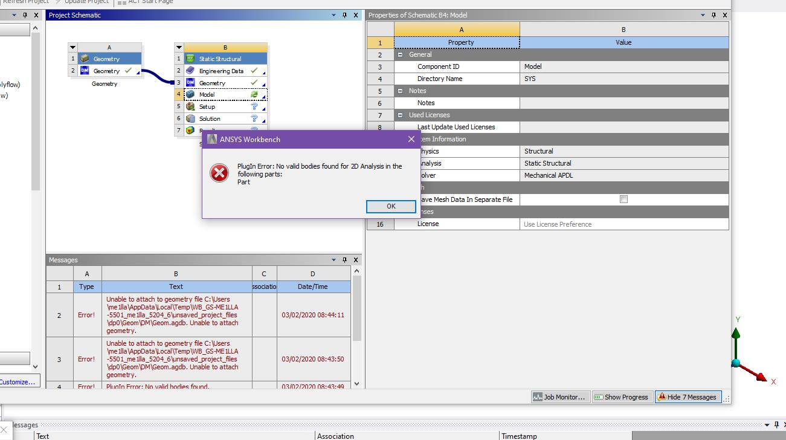Screen dimensions: 786x440
Task: Pin the Project Schematic panel
Action: click(x=345, y=15)
